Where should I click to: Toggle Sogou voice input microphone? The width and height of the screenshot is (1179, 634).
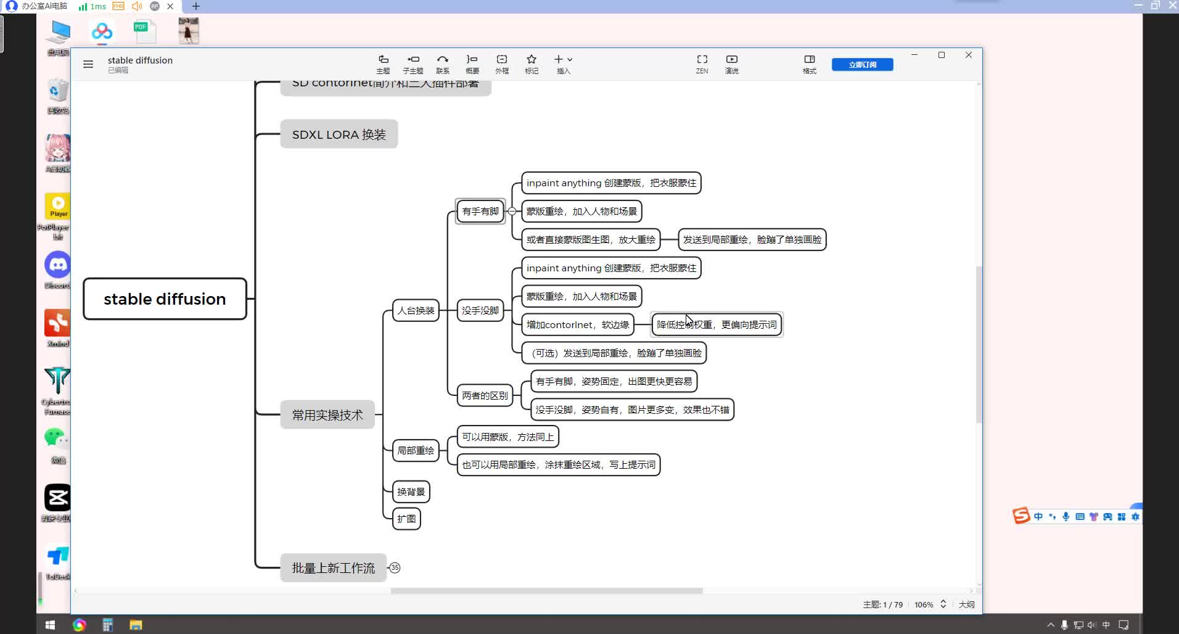pyautogui.click(x=1066, y=516)
